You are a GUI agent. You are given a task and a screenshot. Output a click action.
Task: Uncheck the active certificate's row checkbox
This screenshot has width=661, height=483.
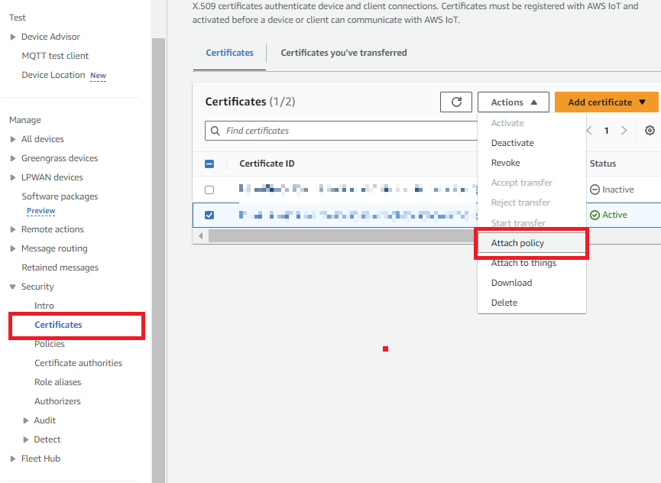click(x=209, y=215)
